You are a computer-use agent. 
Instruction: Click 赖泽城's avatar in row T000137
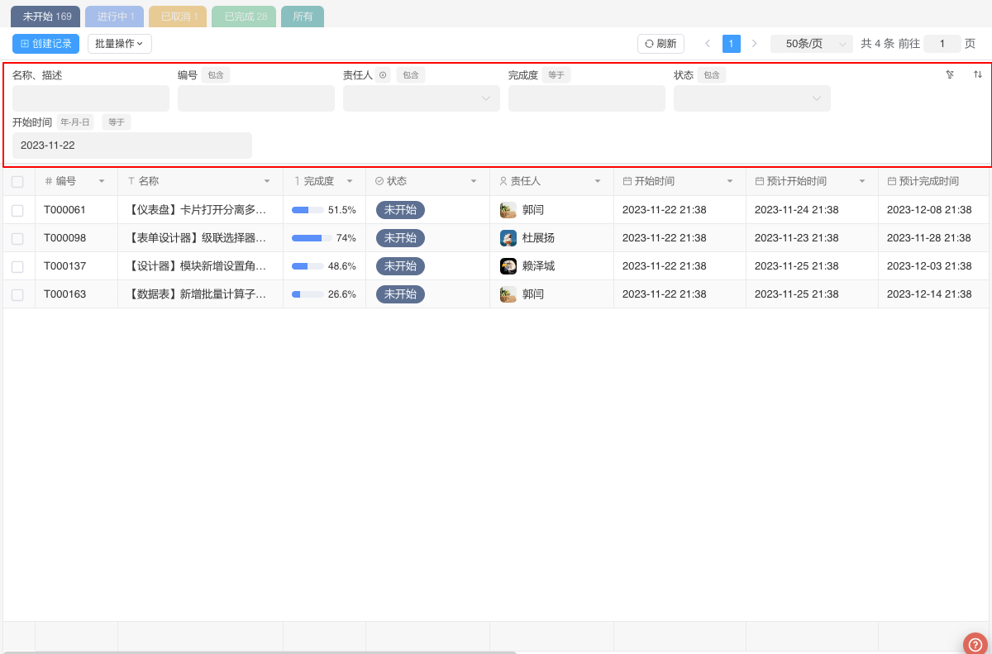(508, 266)
